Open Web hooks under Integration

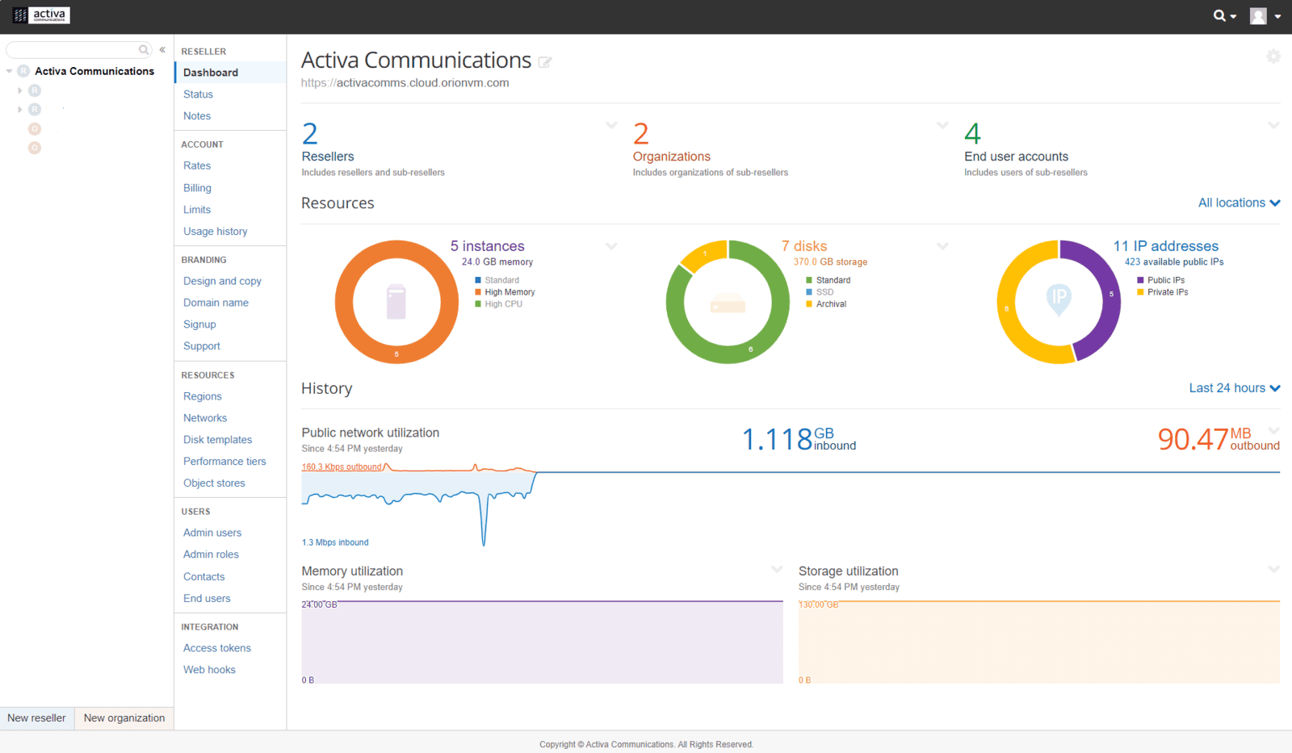click(x=209, y=670)
